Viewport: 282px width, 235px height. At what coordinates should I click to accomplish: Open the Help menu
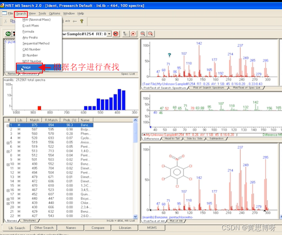[81, 13]
